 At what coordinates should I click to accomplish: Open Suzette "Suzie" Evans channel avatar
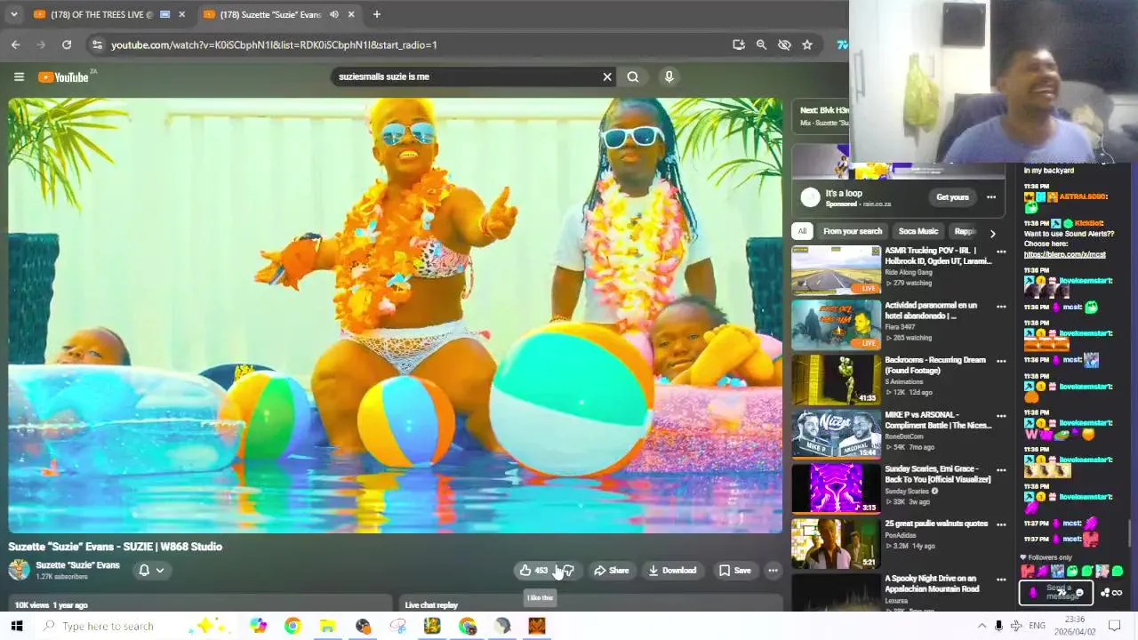(x=19, y=570)
